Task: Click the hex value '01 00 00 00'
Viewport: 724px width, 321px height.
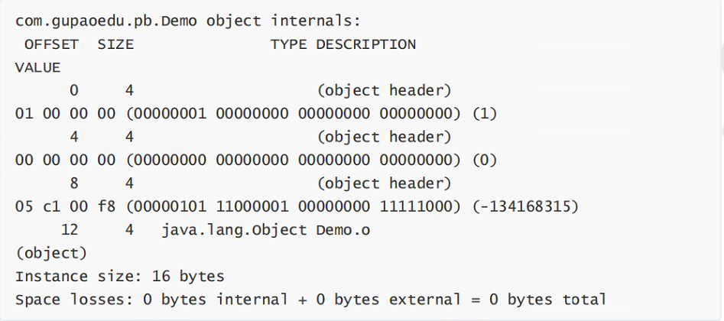Action: pos(65,114)
